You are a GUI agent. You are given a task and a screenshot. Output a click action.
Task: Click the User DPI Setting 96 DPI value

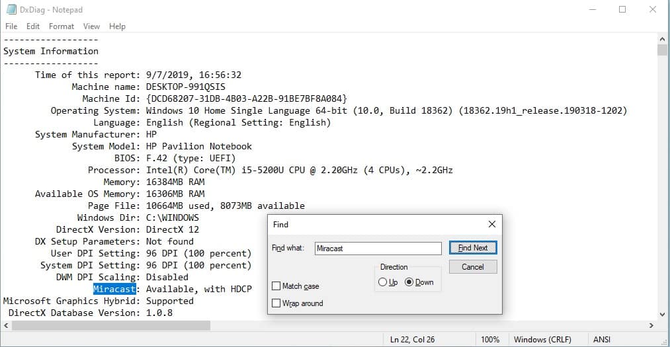coord(198,254)
